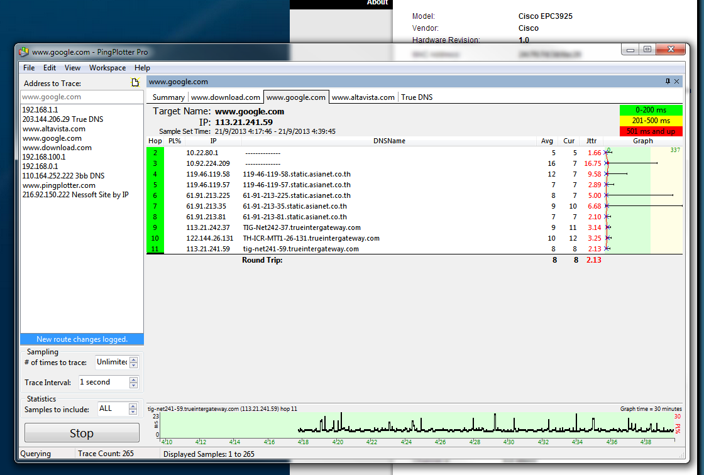Switch to the Summary tab
This screenshot has width=704, height=475.
point(168,97)
